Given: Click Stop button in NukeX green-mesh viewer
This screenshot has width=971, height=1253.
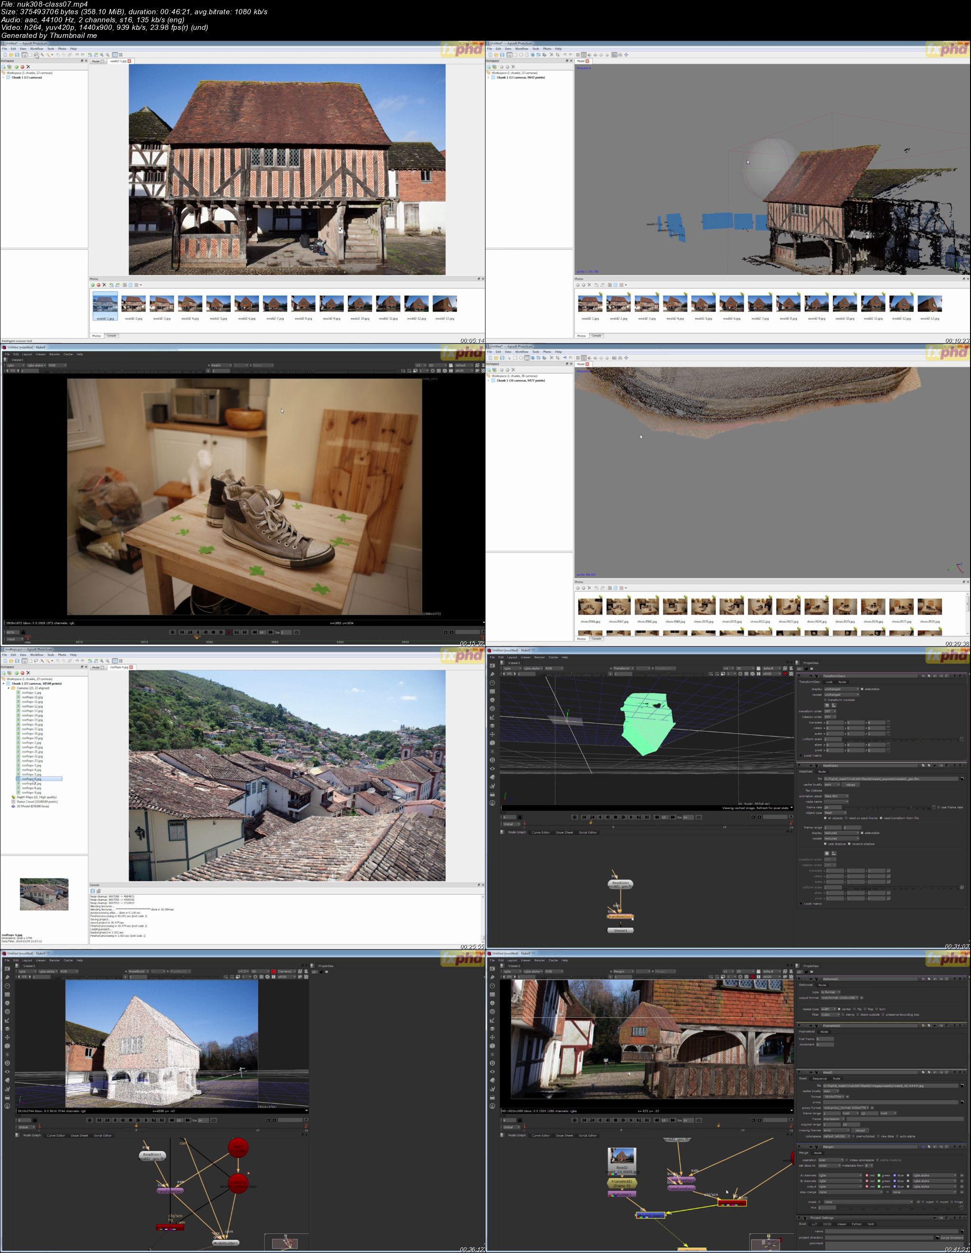Looking at the screenshot, I should [615, 818].
